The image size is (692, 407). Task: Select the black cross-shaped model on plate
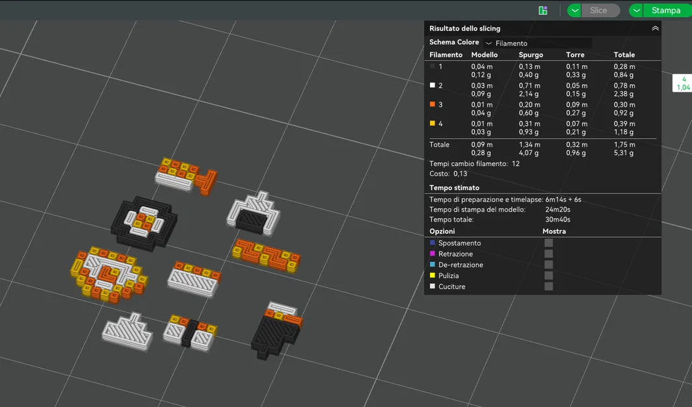coord(143,223)
